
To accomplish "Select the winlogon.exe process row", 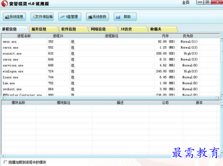I will [x=111, y=71].
